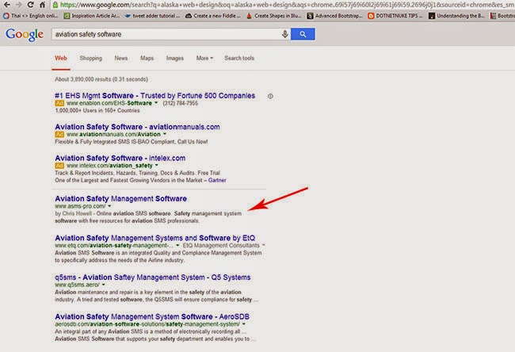Open Search tools options

(x=239, y=58)
